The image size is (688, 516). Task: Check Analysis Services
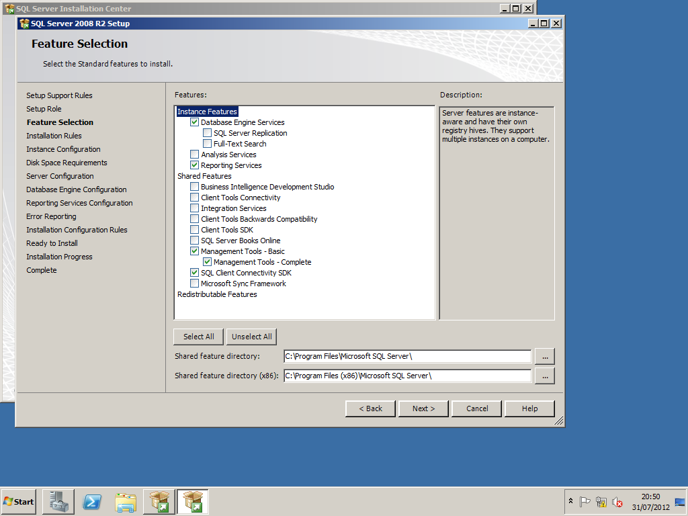[x=194, y=154]
